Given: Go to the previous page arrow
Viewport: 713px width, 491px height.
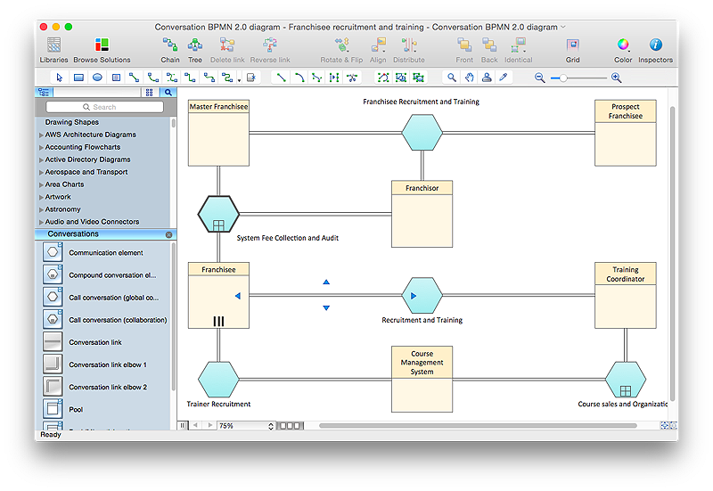Looking at the screenshot, I should [195, 426].
